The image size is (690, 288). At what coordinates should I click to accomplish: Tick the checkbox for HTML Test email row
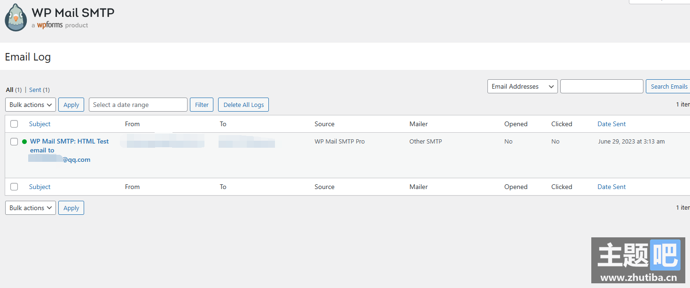pos(14,142)
